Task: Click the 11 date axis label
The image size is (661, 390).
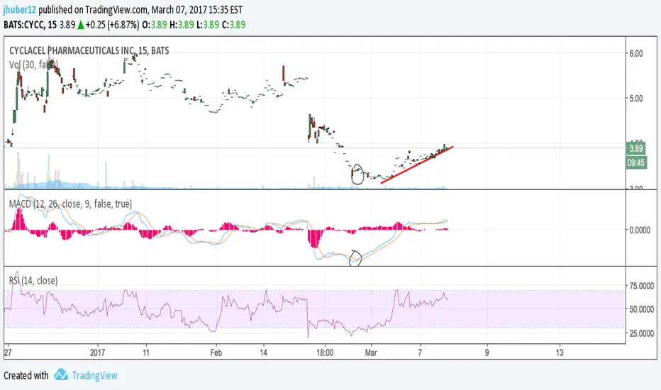Action: click(x=146, y=352)
